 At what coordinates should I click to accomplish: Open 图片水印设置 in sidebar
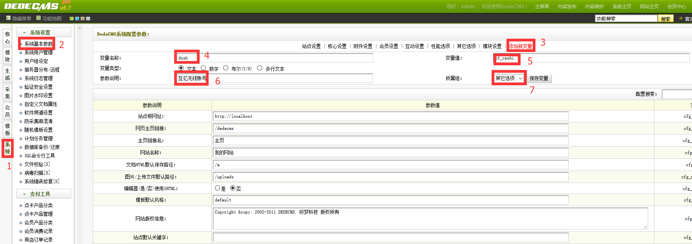pos(38,95)
